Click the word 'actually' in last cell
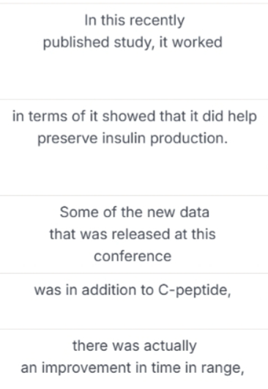The image size is (268, 389). point(170,347)
